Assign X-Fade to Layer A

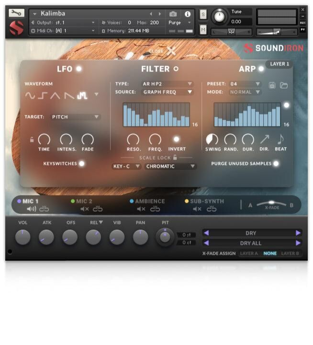(x=249, y=253)
